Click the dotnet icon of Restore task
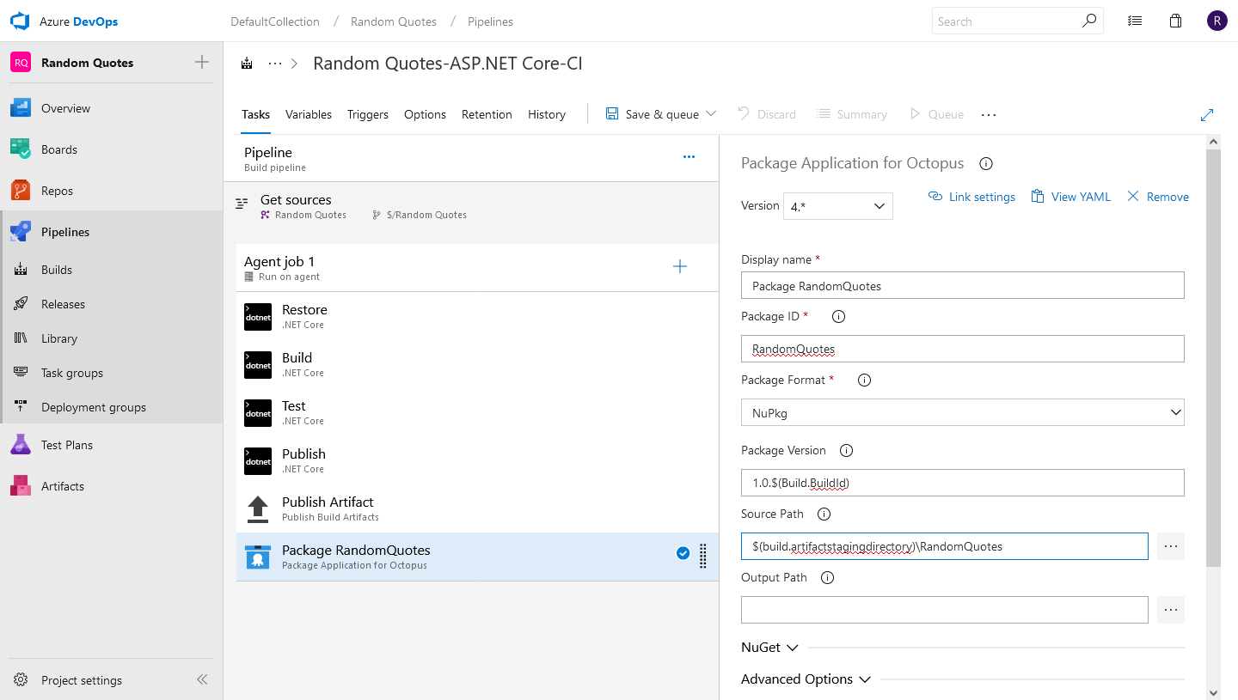 258,317
